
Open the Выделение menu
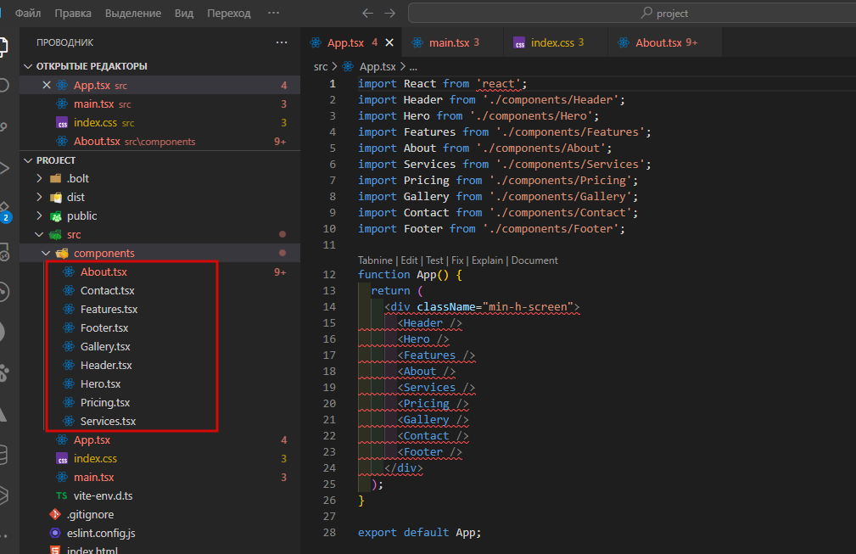pos(132,13)
